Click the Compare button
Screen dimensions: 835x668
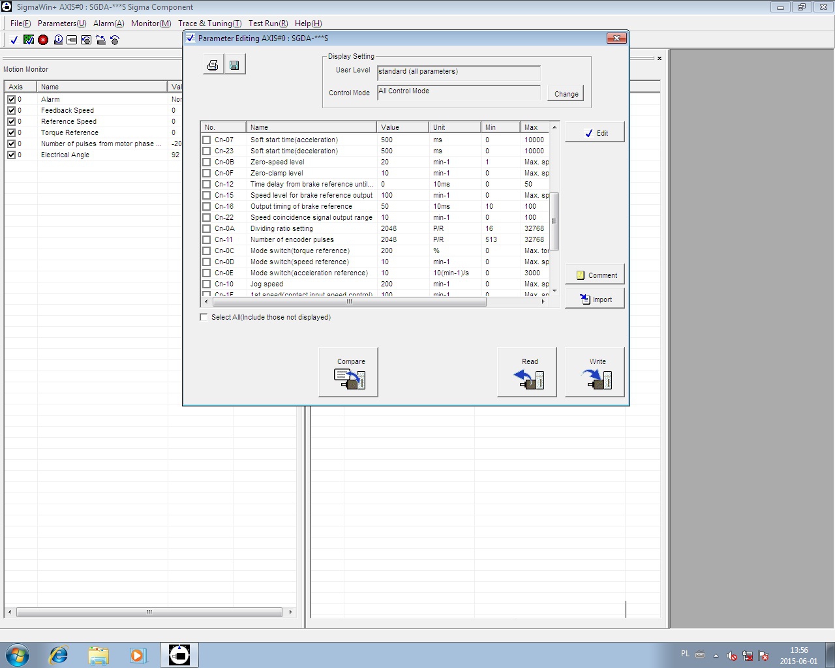click(x=348, y=372)
